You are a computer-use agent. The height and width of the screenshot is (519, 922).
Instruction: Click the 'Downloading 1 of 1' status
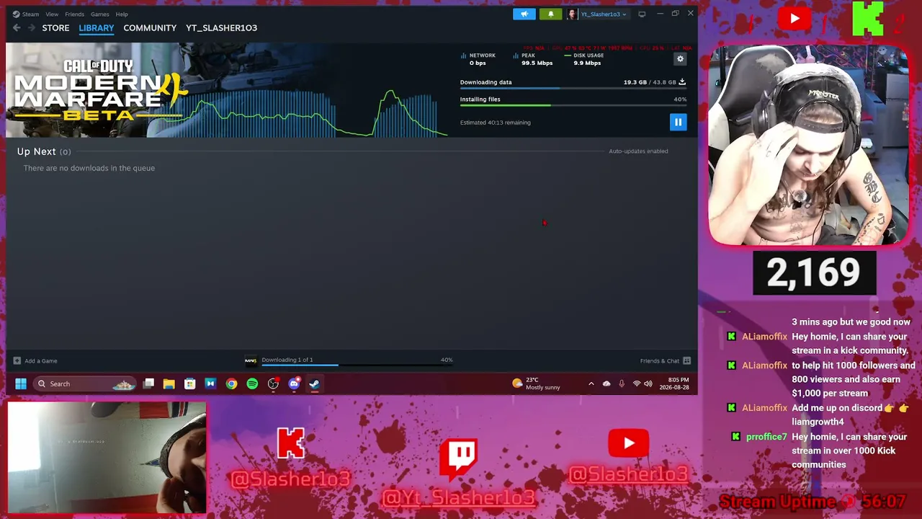pos(287,360)
